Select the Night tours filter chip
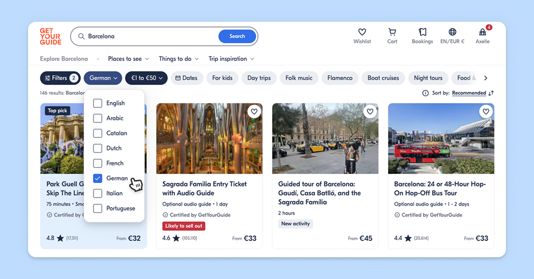The height and width of the screenshot is (279, 534). pos(428,78)
